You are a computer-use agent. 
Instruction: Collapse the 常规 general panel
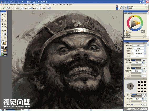pyautogui.click(x=125, y=43)
